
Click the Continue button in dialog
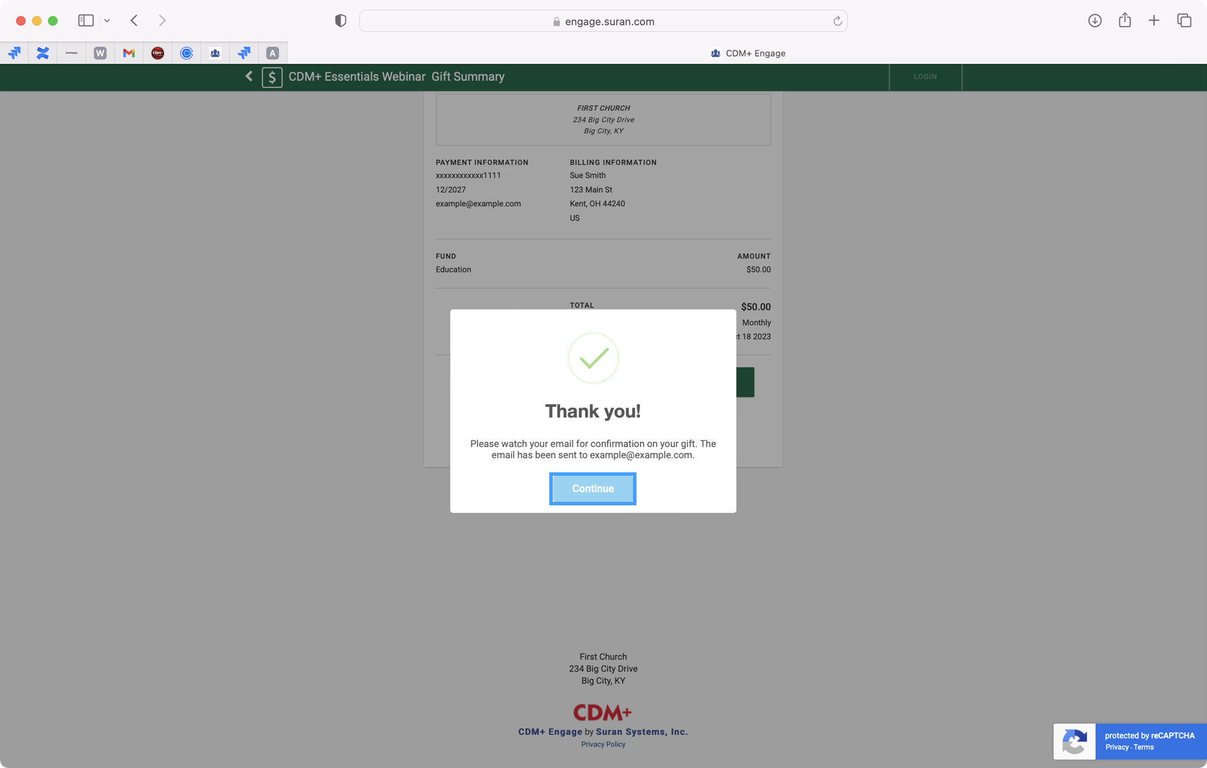[592, 488]
